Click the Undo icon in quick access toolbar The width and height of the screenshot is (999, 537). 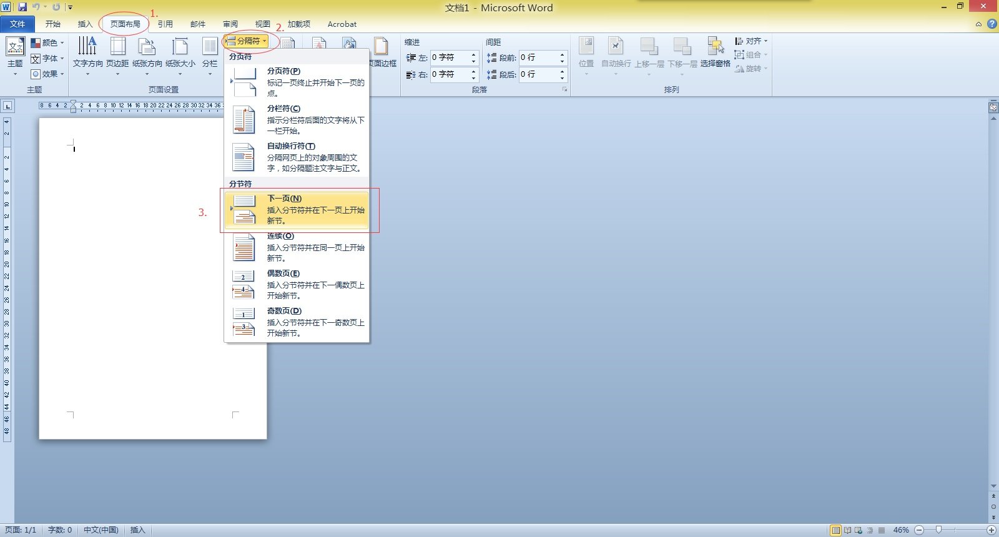click(x=36, y=7)
